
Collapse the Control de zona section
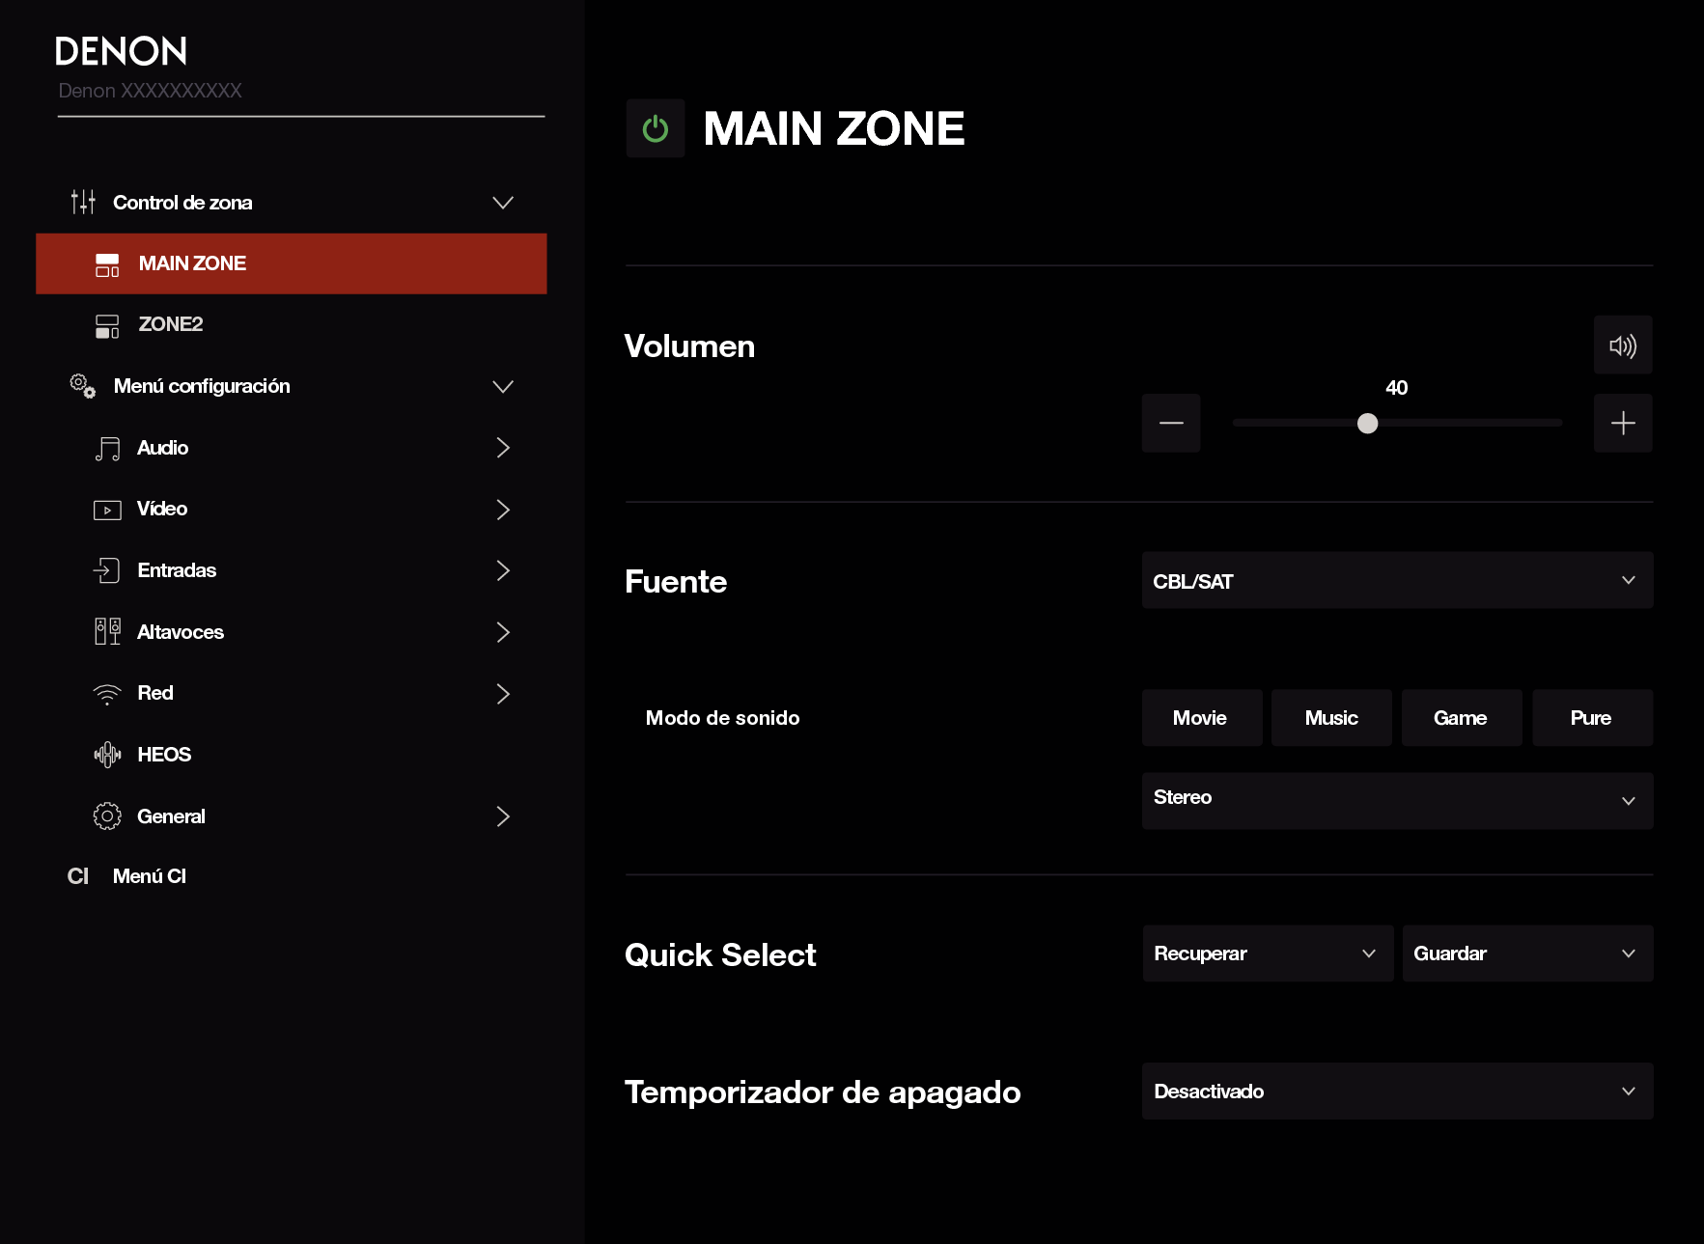click(x=502, y=203)
